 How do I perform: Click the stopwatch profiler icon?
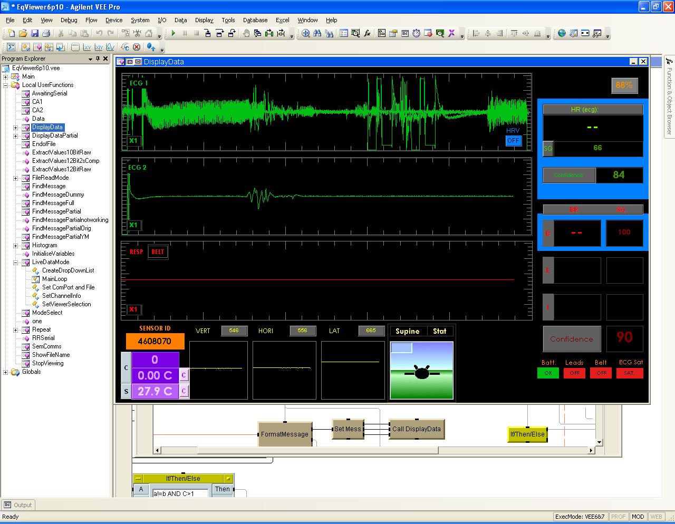click(416, 33)
